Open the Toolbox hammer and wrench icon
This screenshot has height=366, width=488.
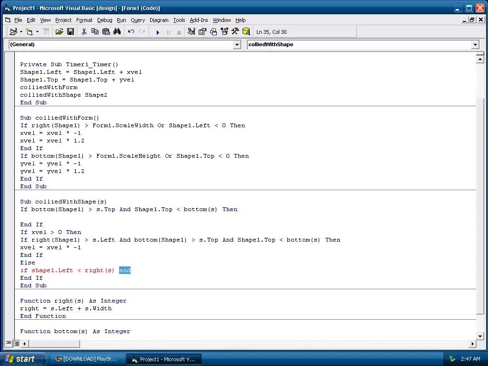[235, 31]
